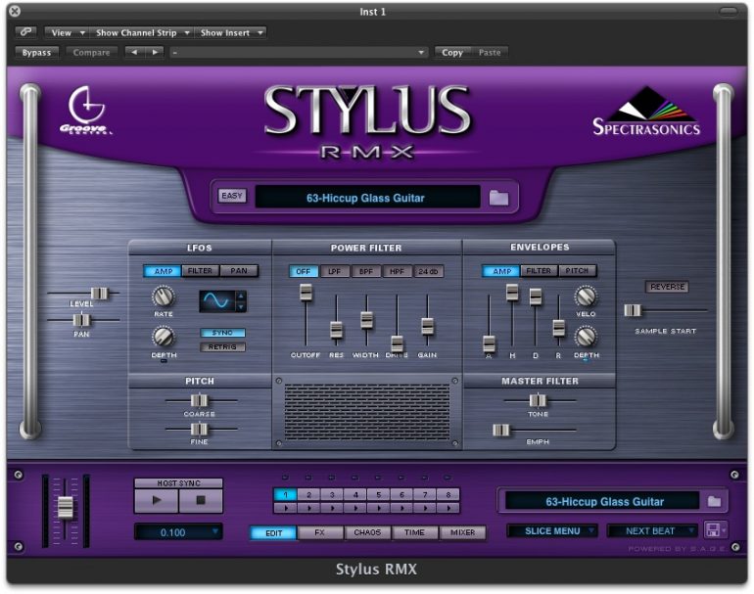754x594 pixels.
Task: Click the save disk icon
Action: [712, 530]
